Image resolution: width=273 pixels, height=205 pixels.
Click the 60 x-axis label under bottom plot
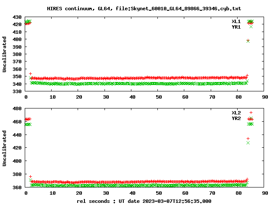pos(185,193)
